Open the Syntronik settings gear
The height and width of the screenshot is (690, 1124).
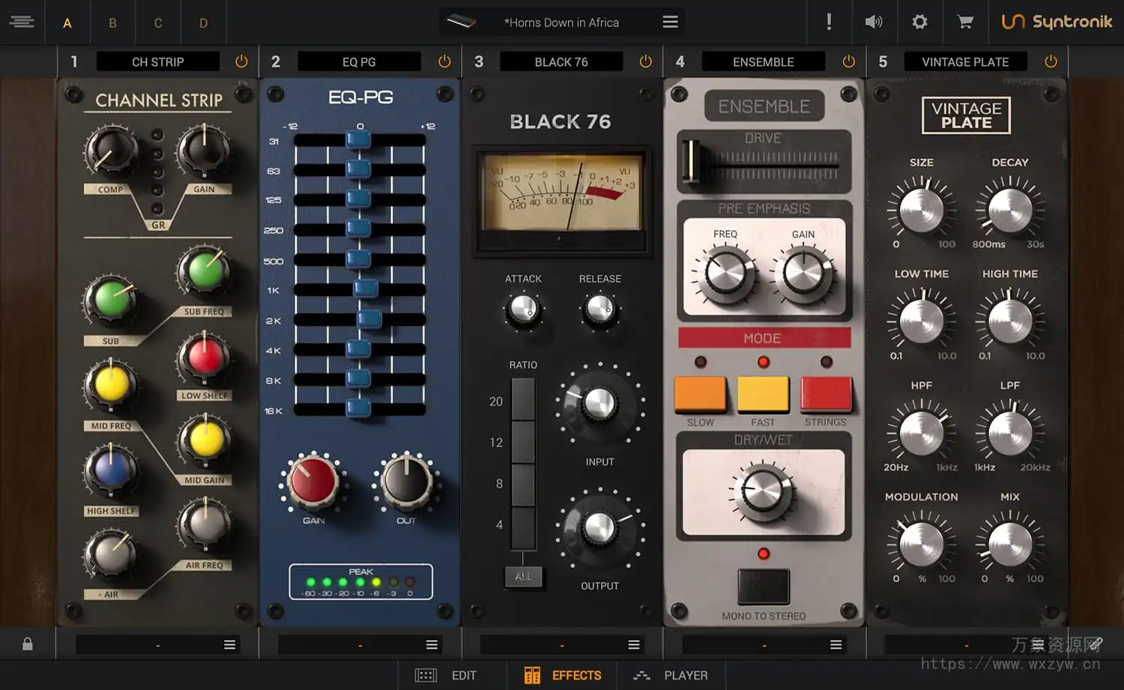919,22
